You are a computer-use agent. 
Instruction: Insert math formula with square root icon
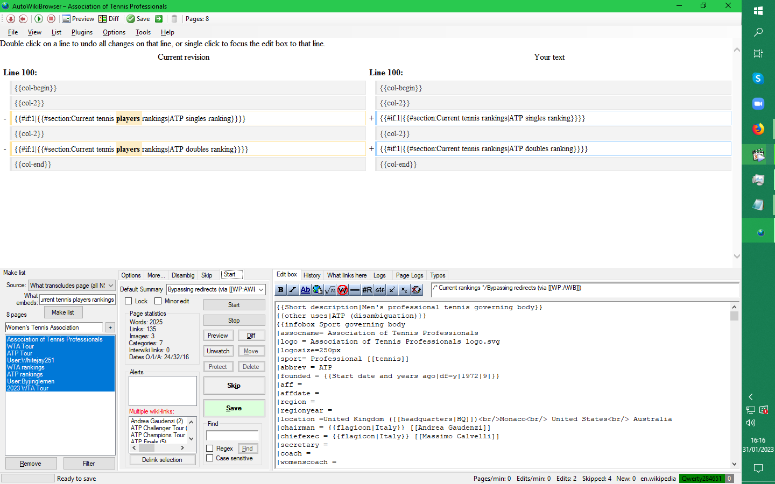click(330, 290)
